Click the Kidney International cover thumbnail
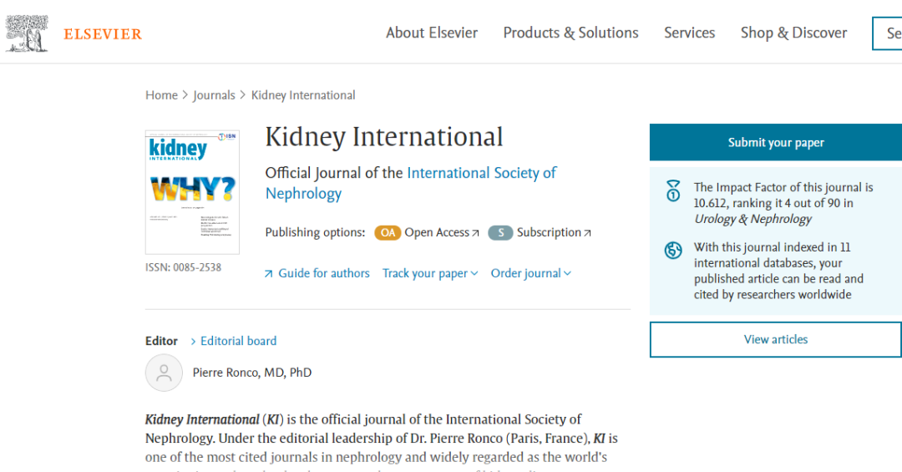The height and width of the screenshot is (472, 902). 192,191
